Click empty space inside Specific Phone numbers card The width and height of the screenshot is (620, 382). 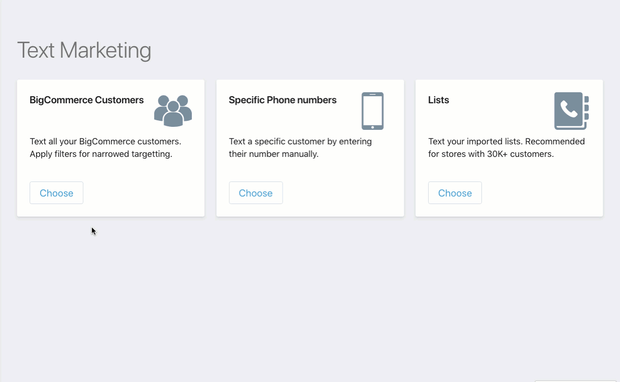pos(341,193)
